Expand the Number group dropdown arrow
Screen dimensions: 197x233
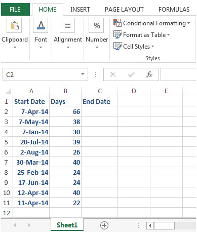(x=97, y=47)
